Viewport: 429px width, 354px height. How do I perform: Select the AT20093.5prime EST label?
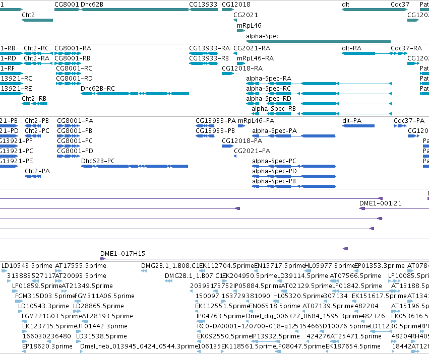[81, 276]
